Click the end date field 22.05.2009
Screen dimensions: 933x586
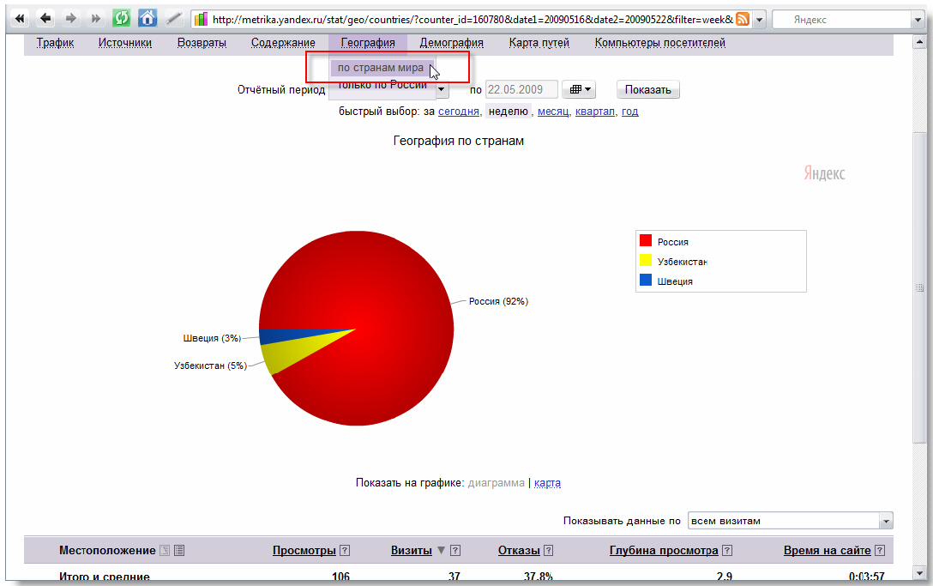(x=521, y=89)
